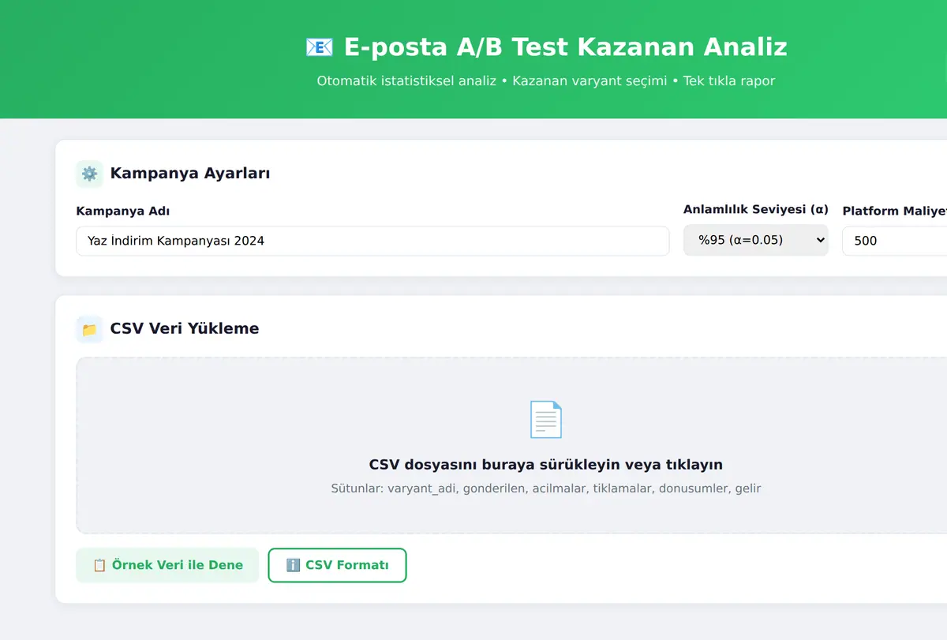Click the Örnek Veri ile Dene button
Image resolution: width=947 pixels, height=640 pixels.
click(x=167, y=565)
